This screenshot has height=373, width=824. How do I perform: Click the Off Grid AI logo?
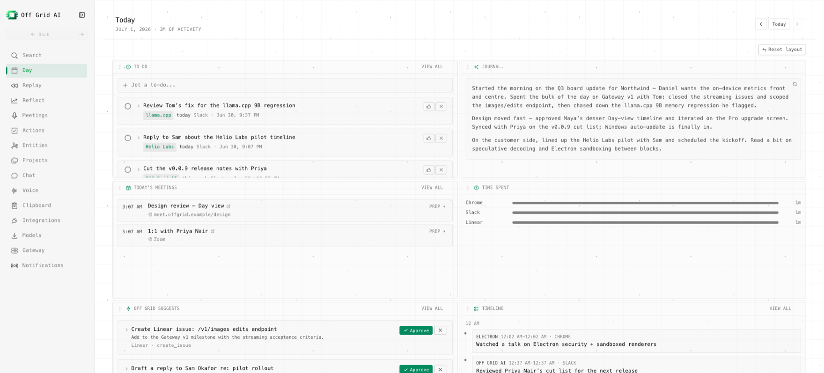point(12,15)
